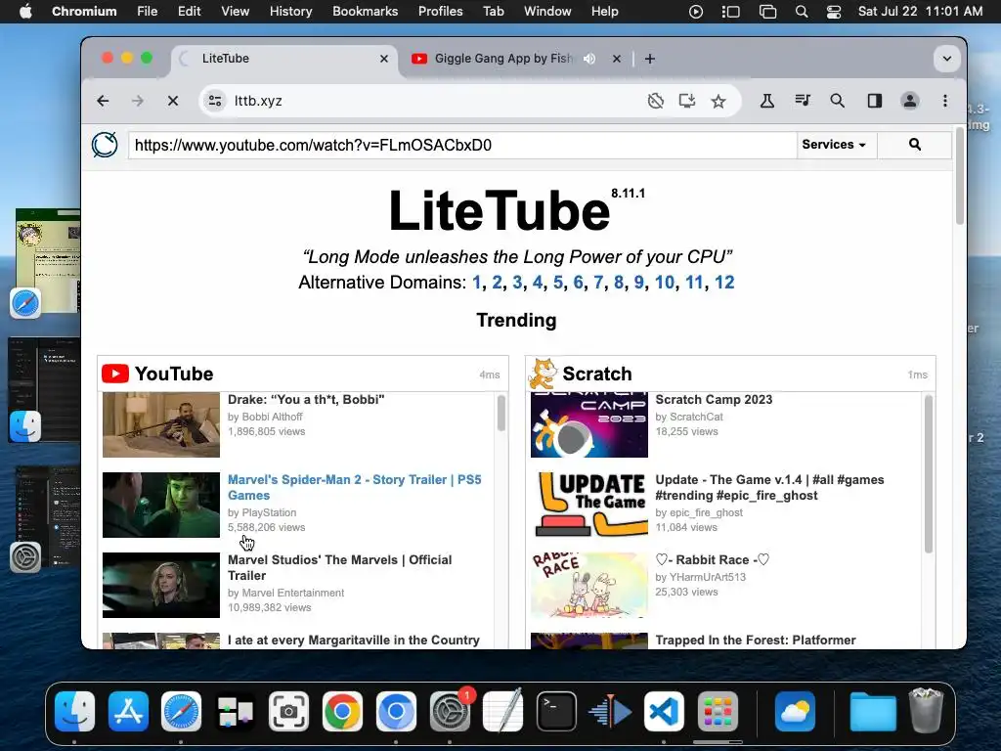The width and height of the screenshot is (1001, 751).
Task: Open App Store from the Dock
Action: [x=128, y=711]
